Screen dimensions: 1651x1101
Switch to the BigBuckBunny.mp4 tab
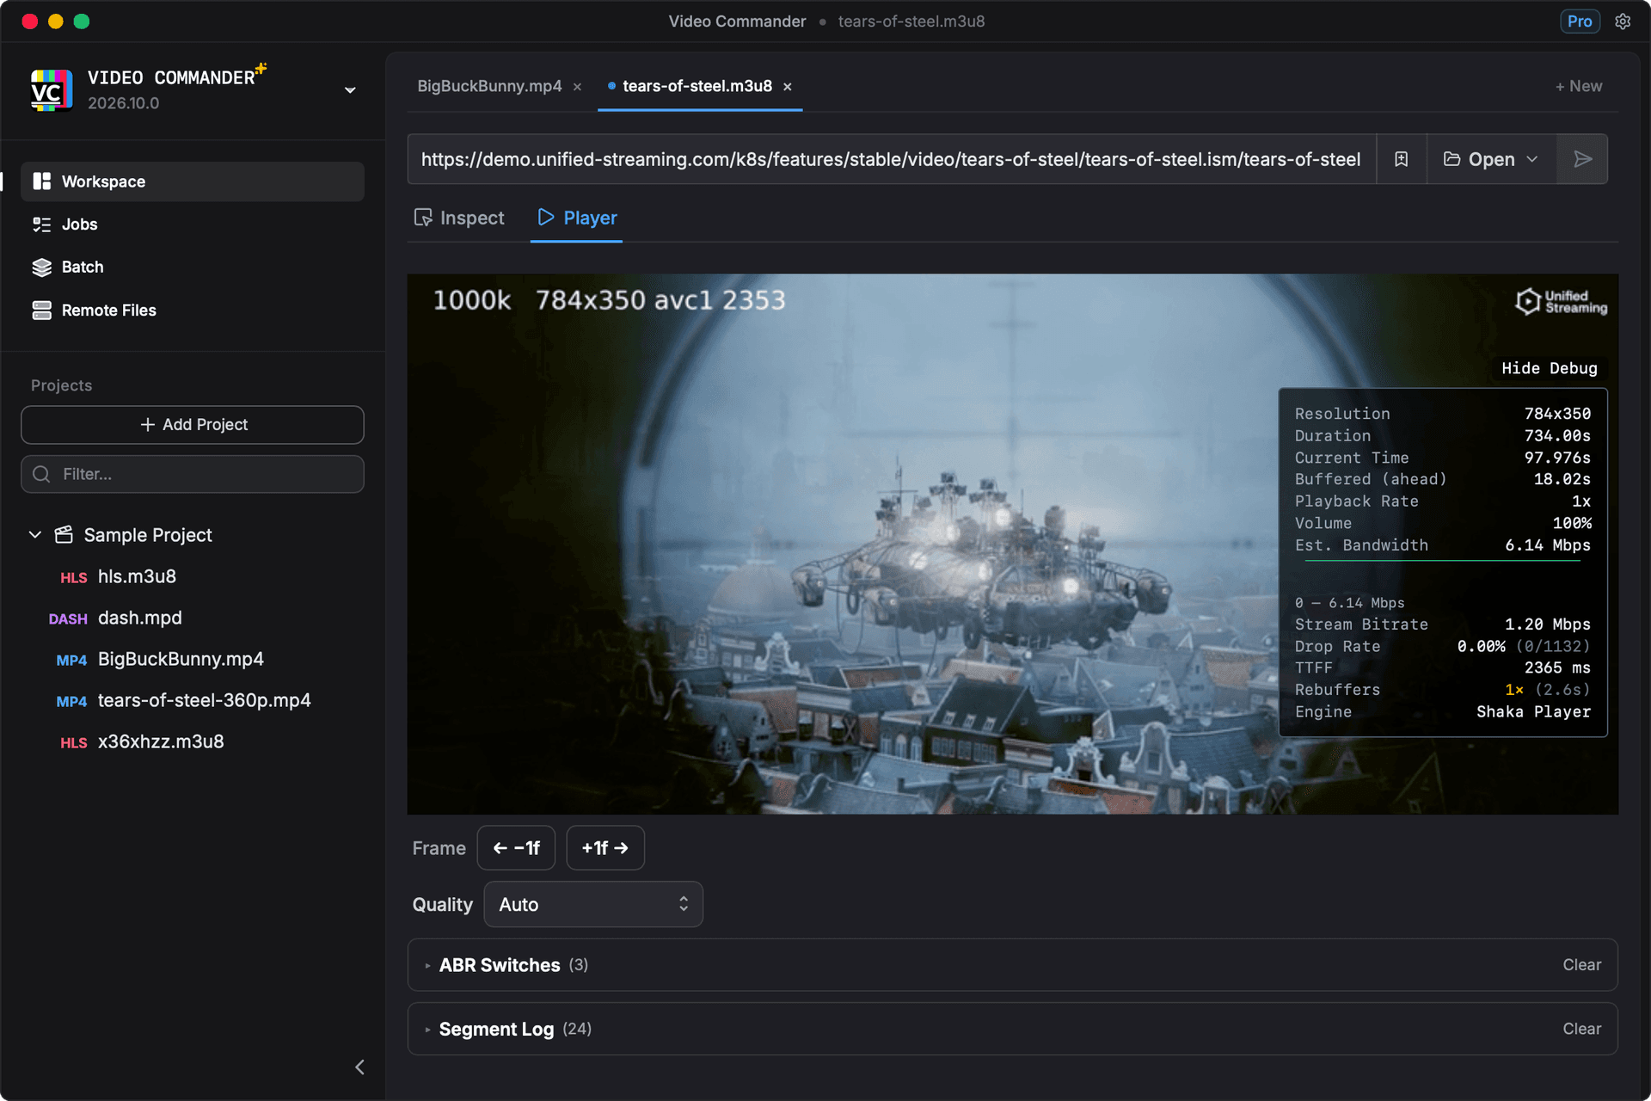tap(489, 86)
